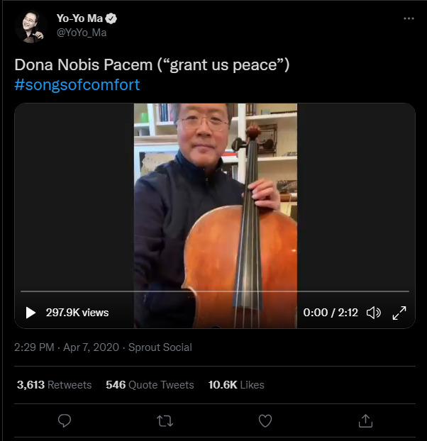Retweet this tweet
The height and width of the screenshot is (441, 427).
[x=165, y=420]
